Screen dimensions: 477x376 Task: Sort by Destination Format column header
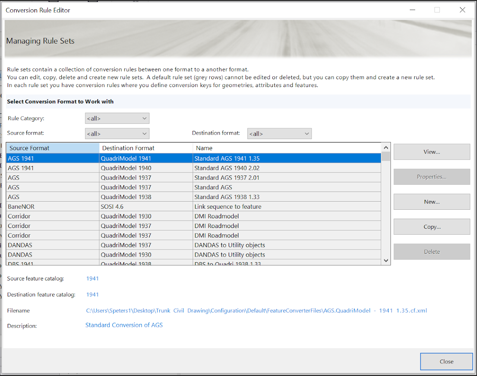click(x=146, y=148)
